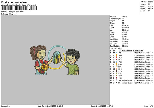The image size is (154, 108).
Task: Click the Production Worksheet heading
Action: (x=14, y=2)
